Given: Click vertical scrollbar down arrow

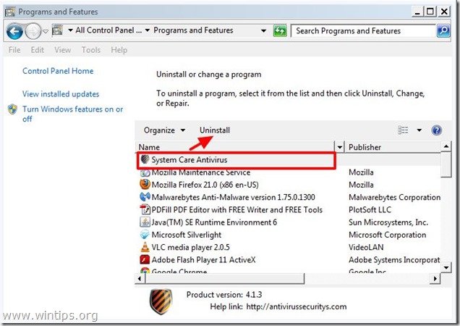Looking at the screenshot, I should click(x=446, y=267).
